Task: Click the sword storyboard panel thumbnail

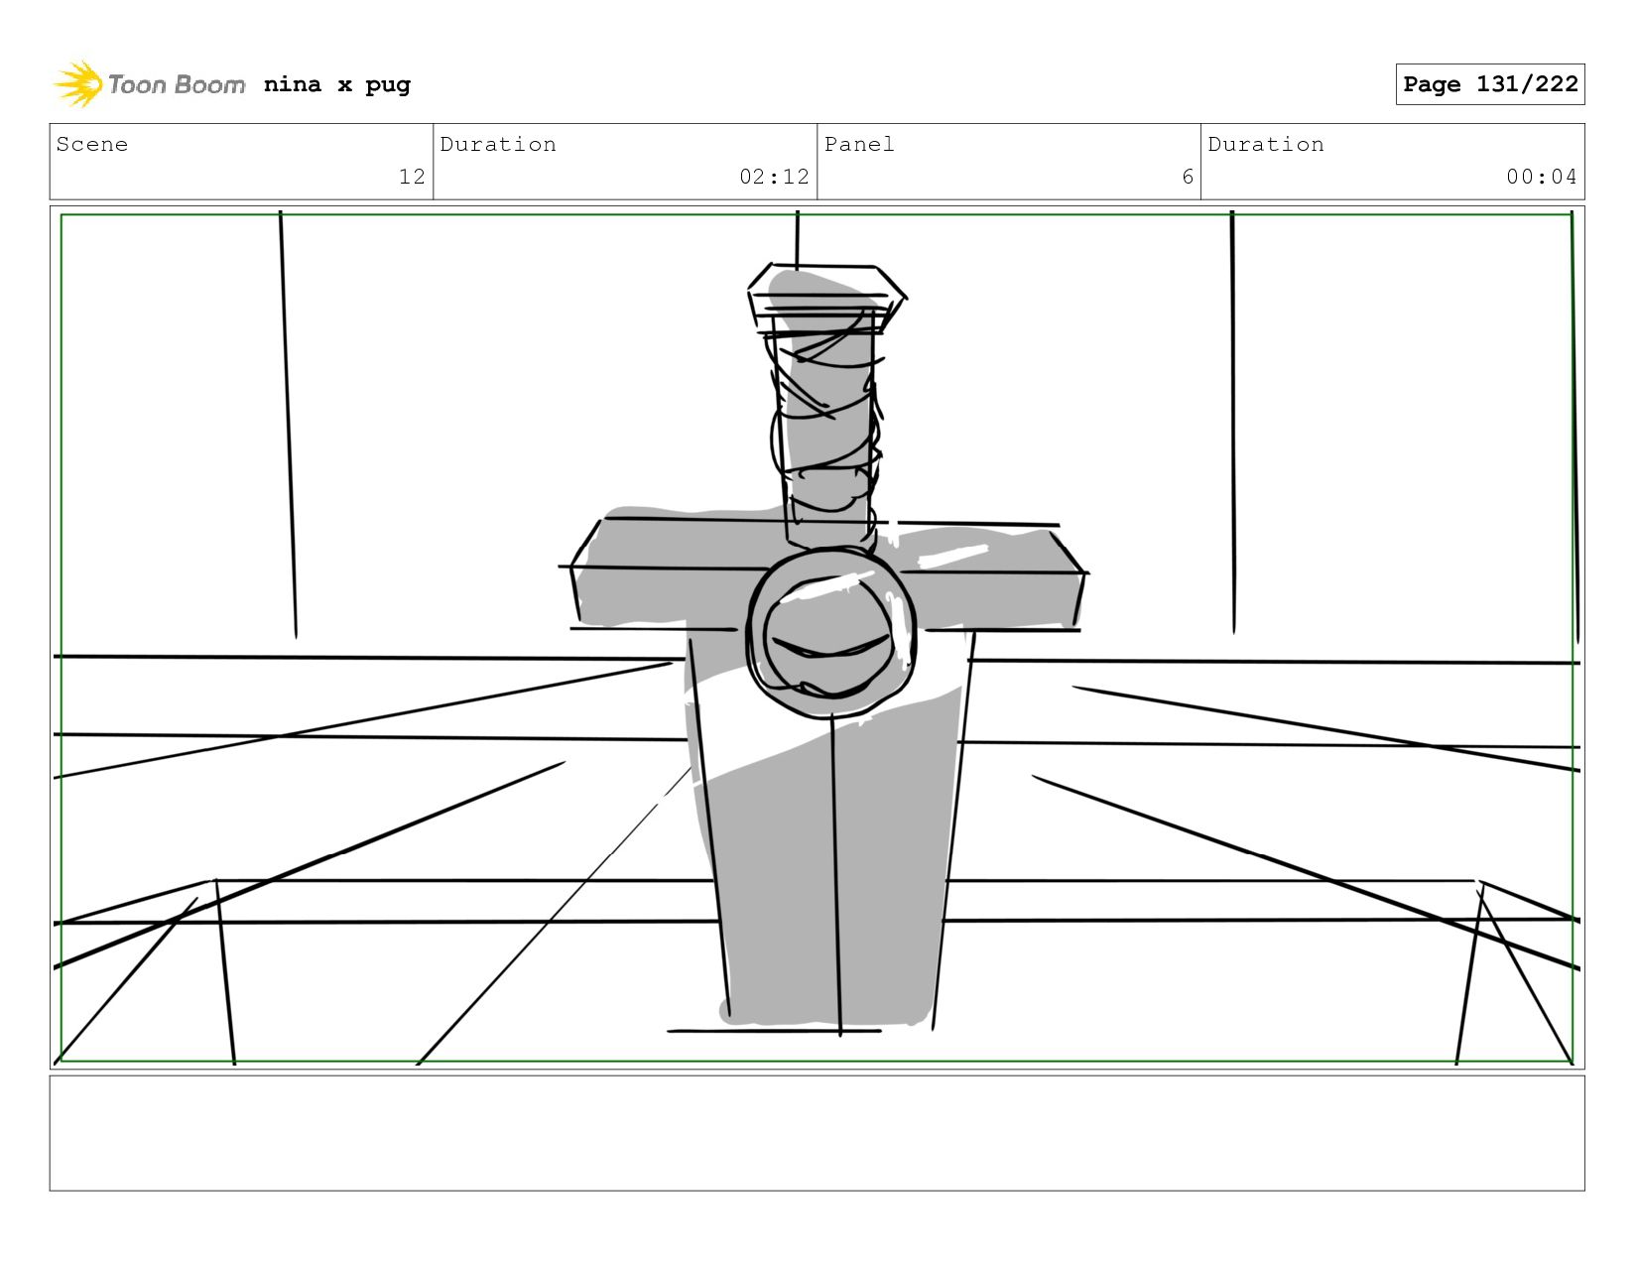Action: (818, 638)
